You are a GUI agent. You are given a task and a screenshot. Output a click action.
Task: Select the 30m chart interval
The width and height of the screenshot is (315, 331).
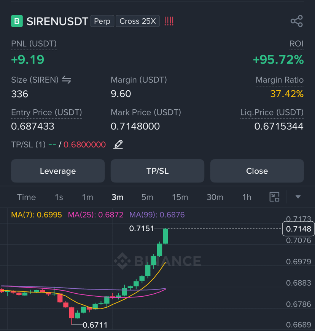(x=215, y=197)
